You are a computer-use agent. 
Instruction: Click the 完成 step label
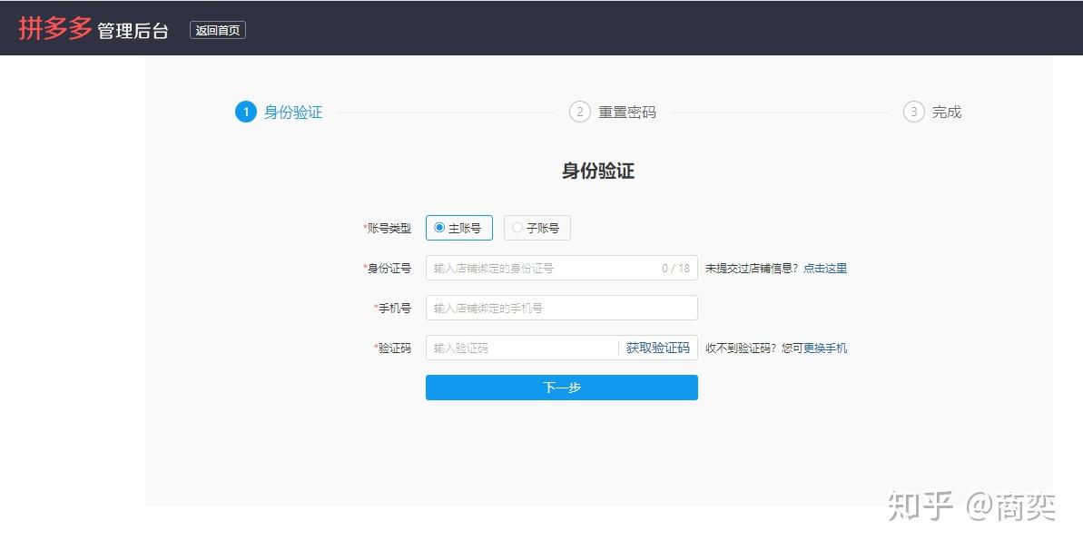[947, 112]
